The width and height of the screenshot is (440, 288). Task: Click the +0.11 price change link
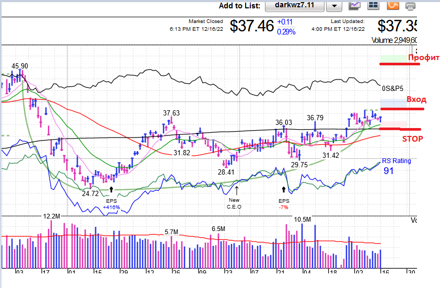coord(285,22)
